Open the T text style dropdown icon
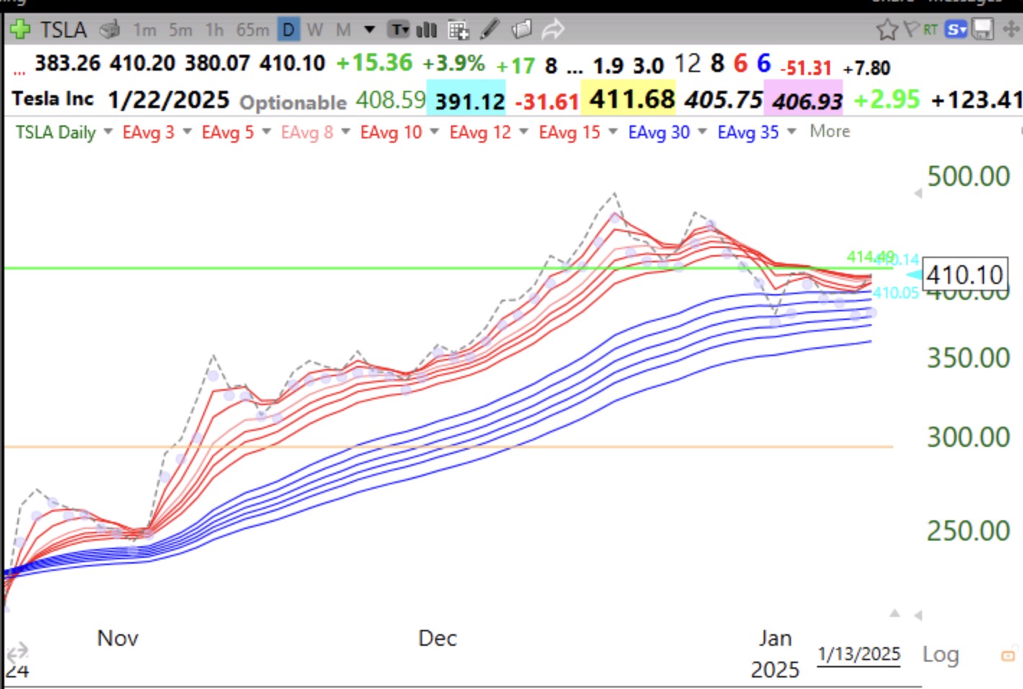 click(398, 30)
